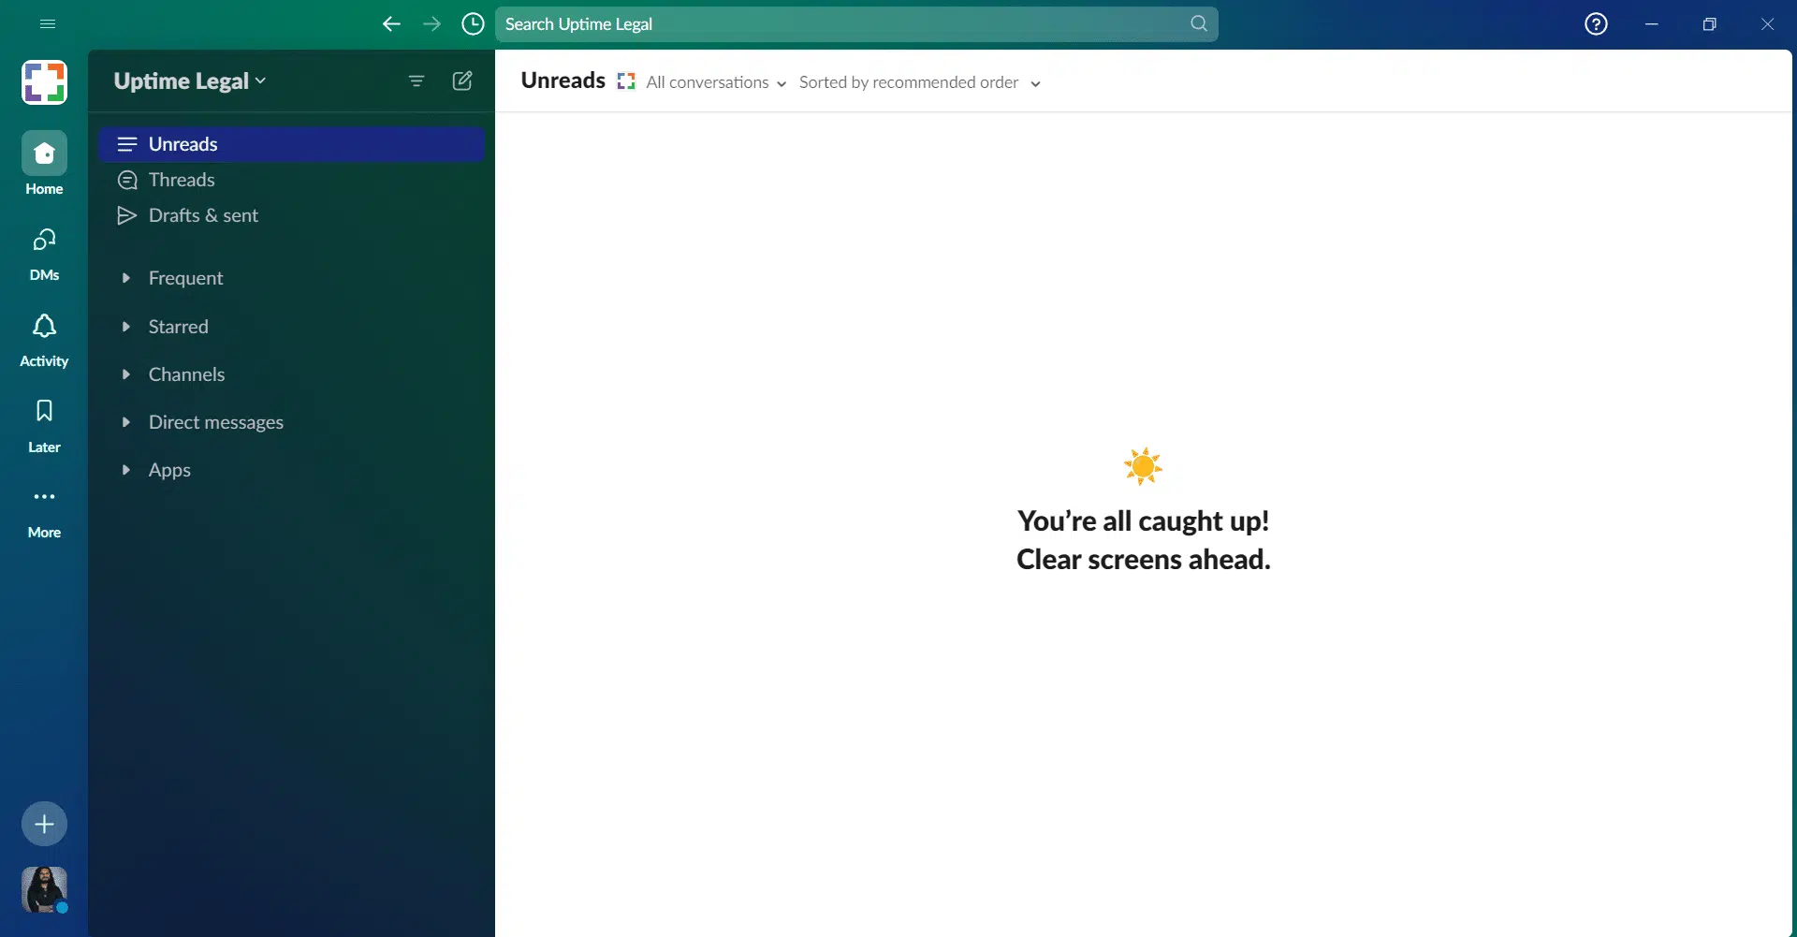Open the Home view in the sidebar
The height and width of the screenshot is (937, 1797).
tap(43, 162)
